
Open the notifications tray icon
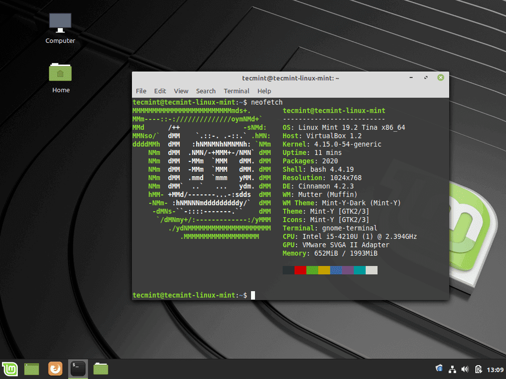478,369
